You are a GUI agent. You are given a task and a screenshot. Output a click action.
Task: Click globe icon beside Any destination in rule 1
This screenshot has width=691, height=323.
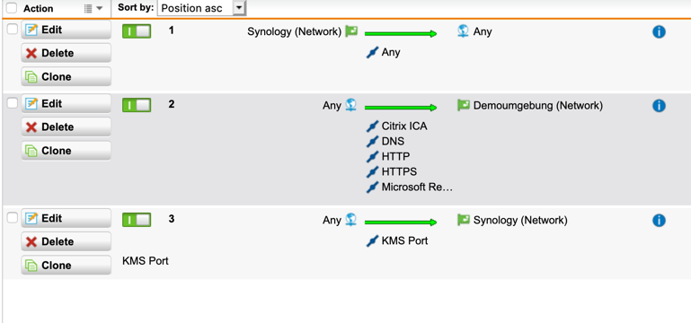(463, 31)
